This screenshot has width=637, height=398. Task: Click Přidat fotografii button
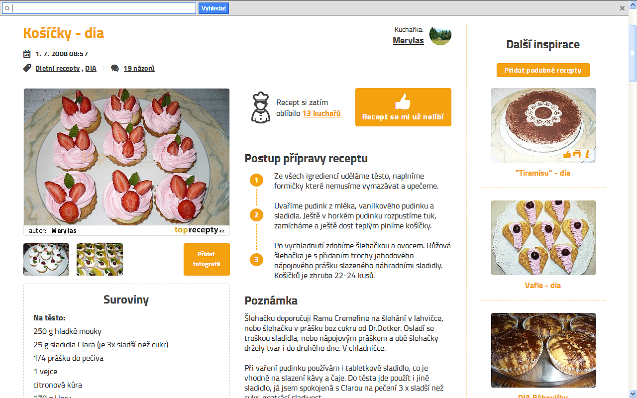pos(207,259)
